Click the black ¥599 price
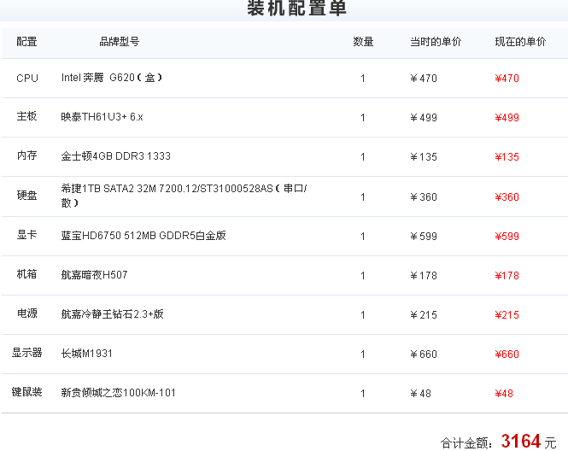Viewport: 568px width, 451px height. pyautogui.click(x=424, y=237)
